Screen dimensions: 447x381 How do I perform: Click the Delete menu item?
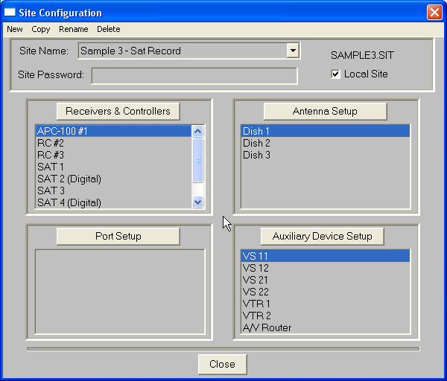coord(109,29)
